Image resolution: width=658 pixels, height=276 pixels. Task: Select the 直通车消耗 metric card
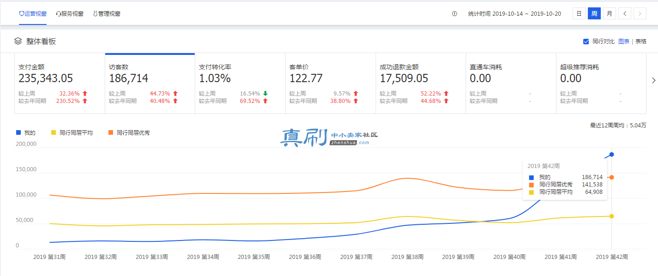(511, 84)
